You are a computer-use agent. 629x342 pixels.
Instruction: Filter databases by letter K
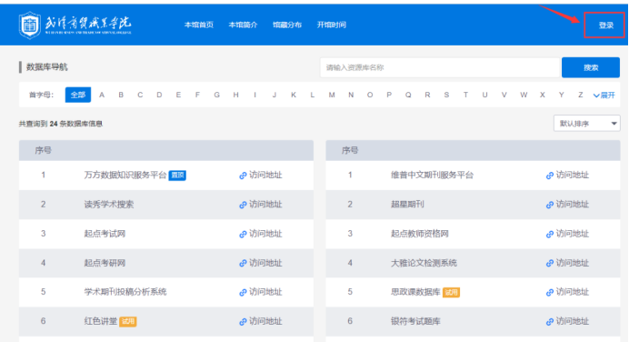tap(294, 95)
